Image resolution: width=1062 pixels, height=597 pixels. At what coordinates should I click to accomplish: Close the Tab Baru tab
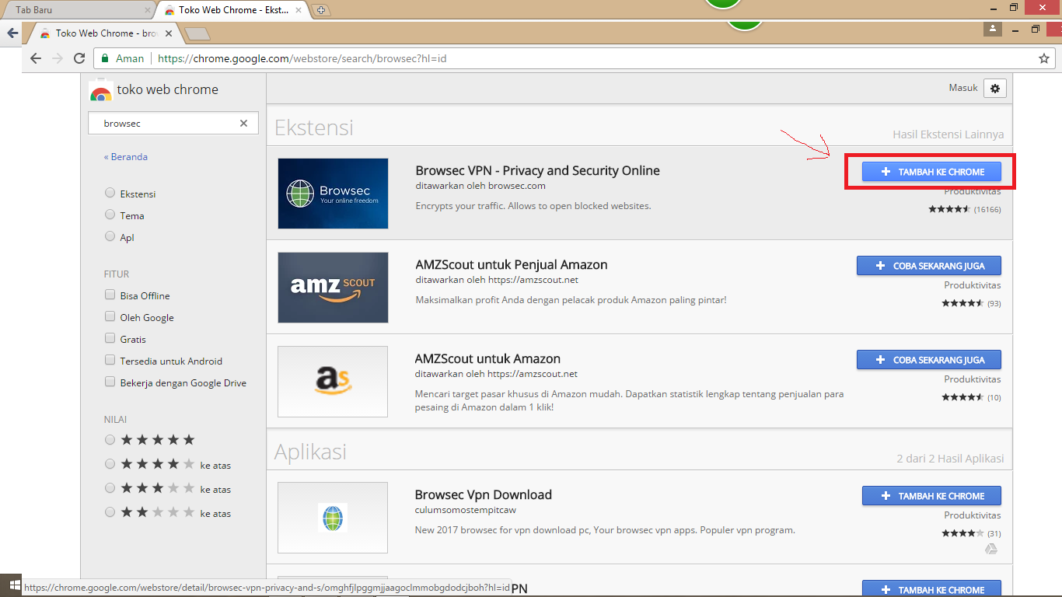tap(148, 10)
